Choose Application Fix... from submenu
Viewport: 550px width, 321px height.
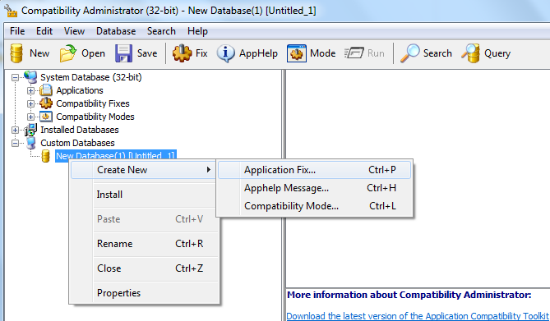coord(314,170)
